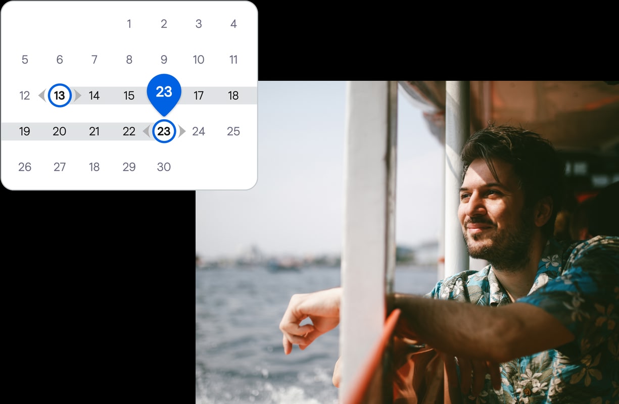
Task: Select date 9 on the calendar
Action: [x=164, y=60]
